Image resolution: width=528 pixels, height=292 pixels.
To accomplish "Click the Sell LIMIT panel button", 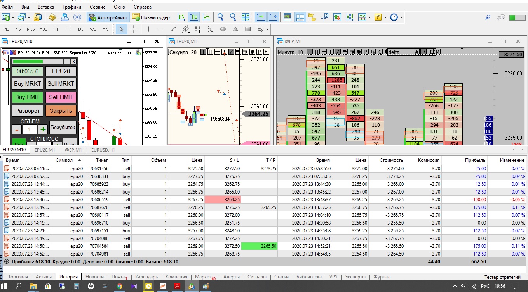I will [x=61, y=97].
